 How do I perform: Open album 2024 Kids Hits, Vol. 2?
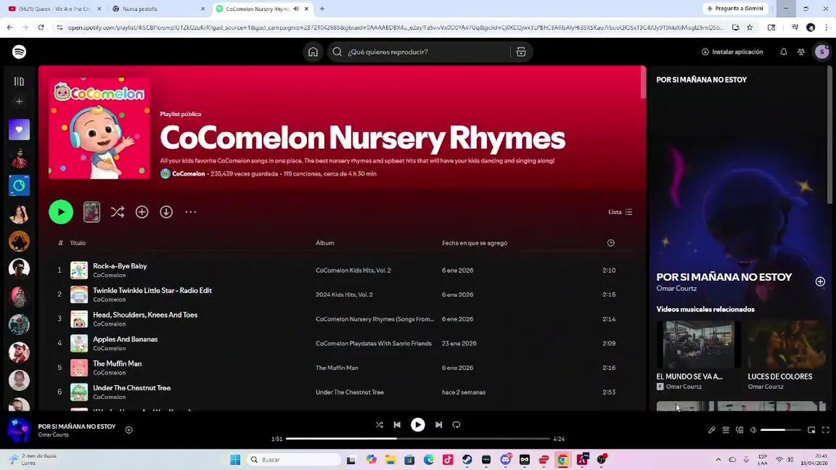(x=344, y=294)
